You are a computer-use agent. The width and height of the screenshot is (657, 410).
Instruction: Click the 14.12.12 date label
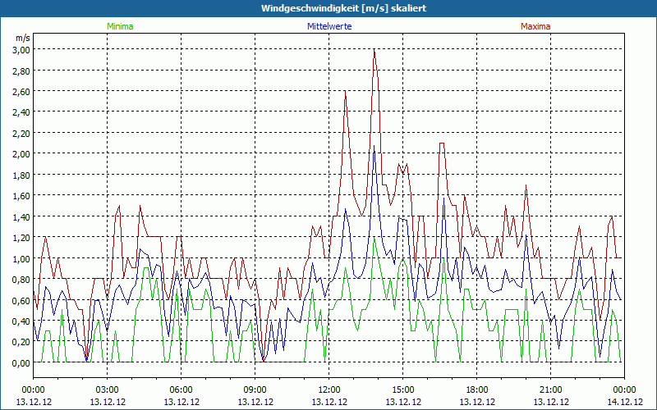624,402
